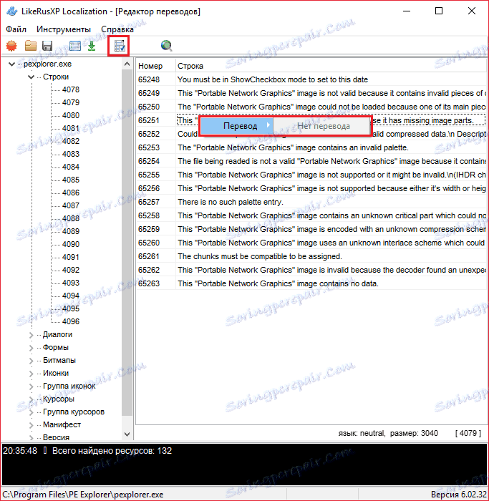Click the green download arrow toolbar icon

[92, 46]
